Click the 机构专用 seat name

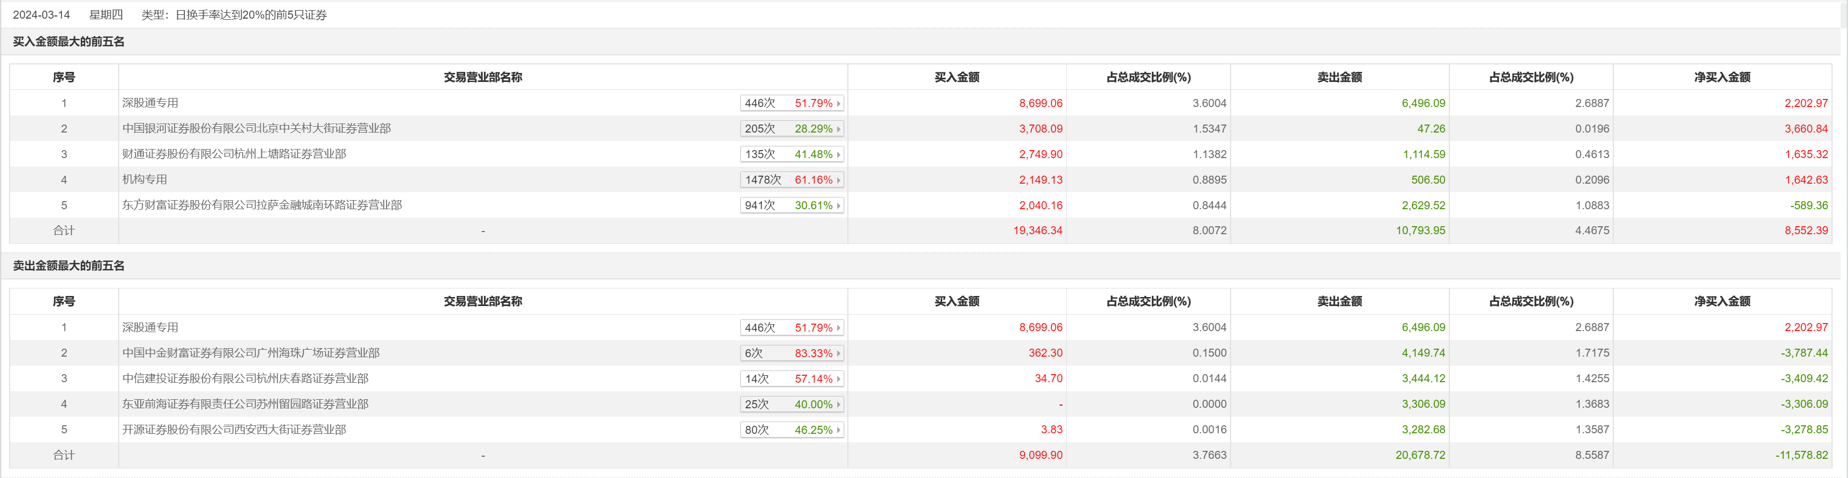(144, 179)
